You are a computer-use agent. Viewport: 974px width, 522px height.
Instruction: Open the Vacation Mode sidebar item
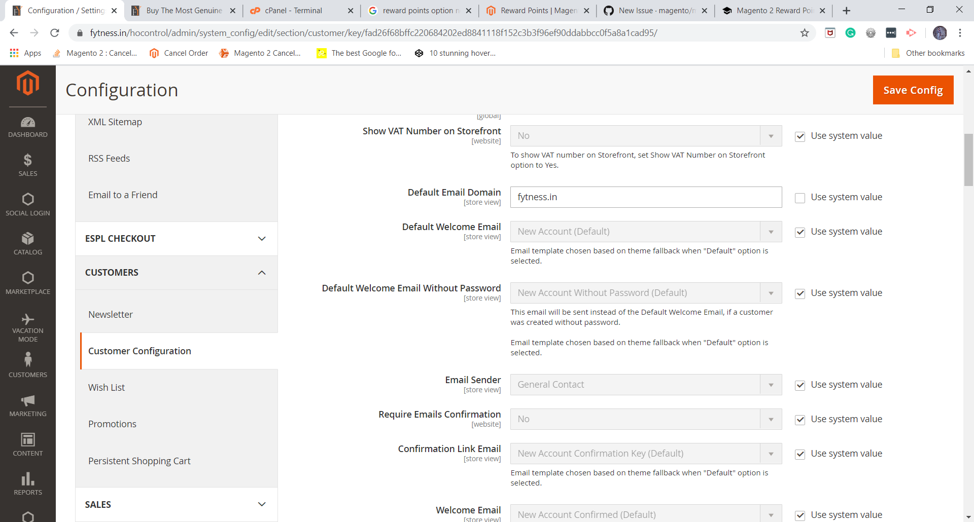(x=28, y=326)
